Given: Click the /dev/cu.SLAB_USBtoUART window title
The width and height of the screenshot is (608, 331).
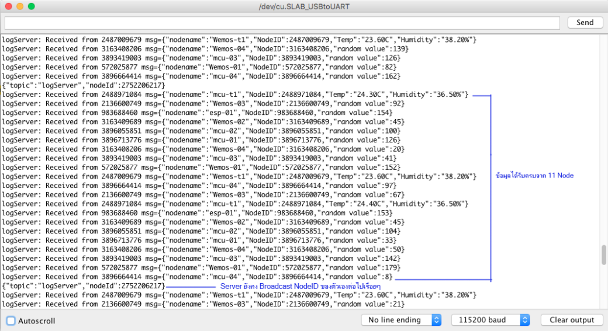Looking at the screenshot, I should pyautogui.click(x=304, y=6).
